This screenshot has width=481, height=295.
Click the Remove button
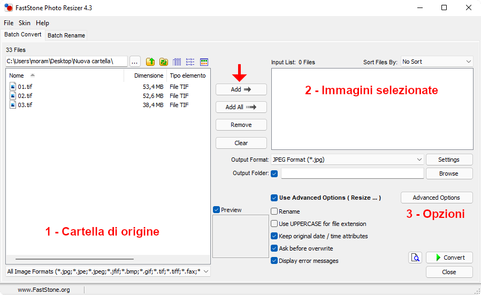click(241, 125)
